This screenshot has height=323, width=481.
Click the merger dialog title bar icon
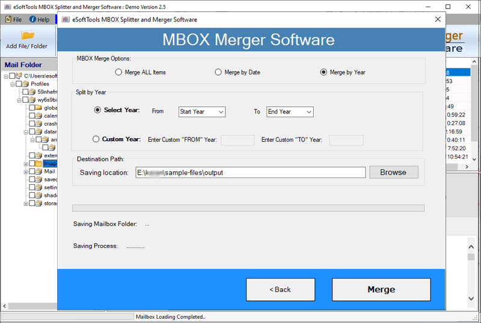point(66,19)
